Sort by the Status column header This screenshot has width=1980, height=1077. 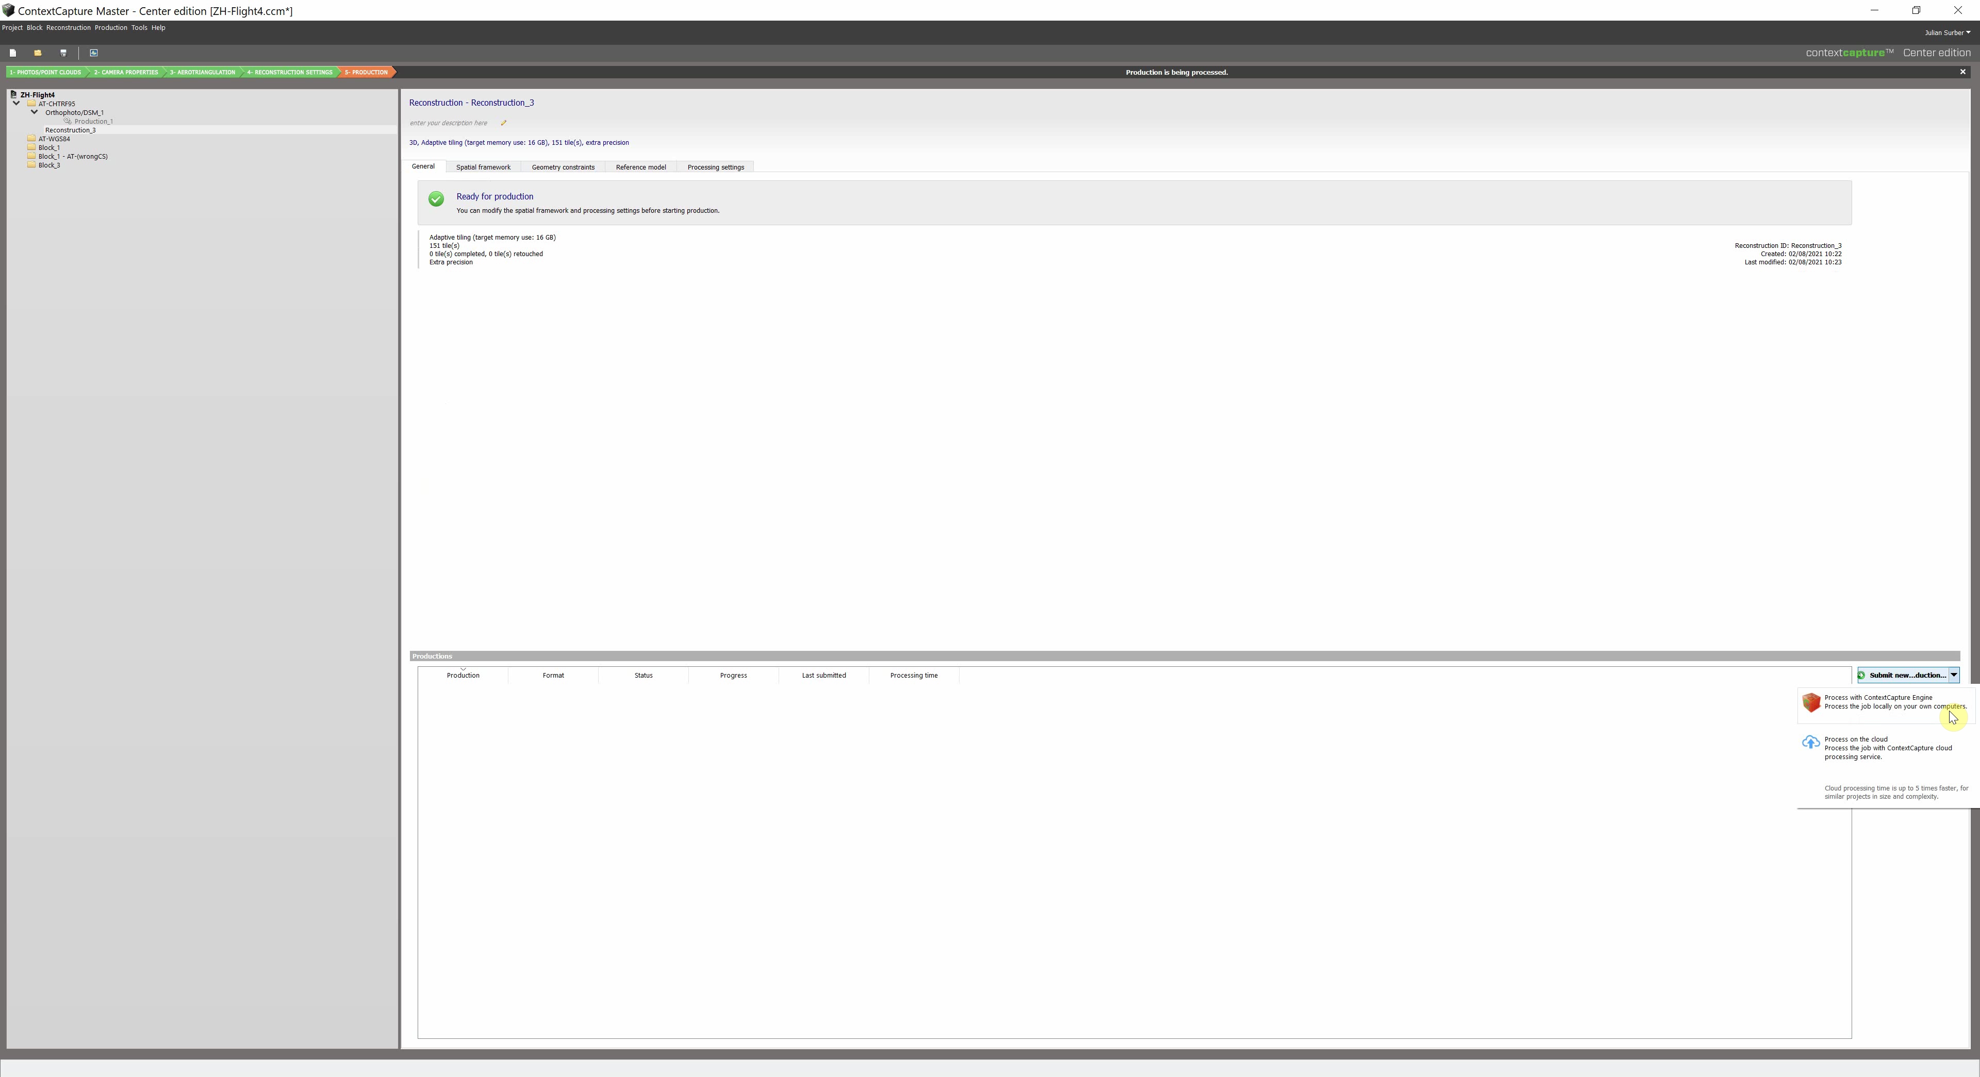tap(643, 675)
